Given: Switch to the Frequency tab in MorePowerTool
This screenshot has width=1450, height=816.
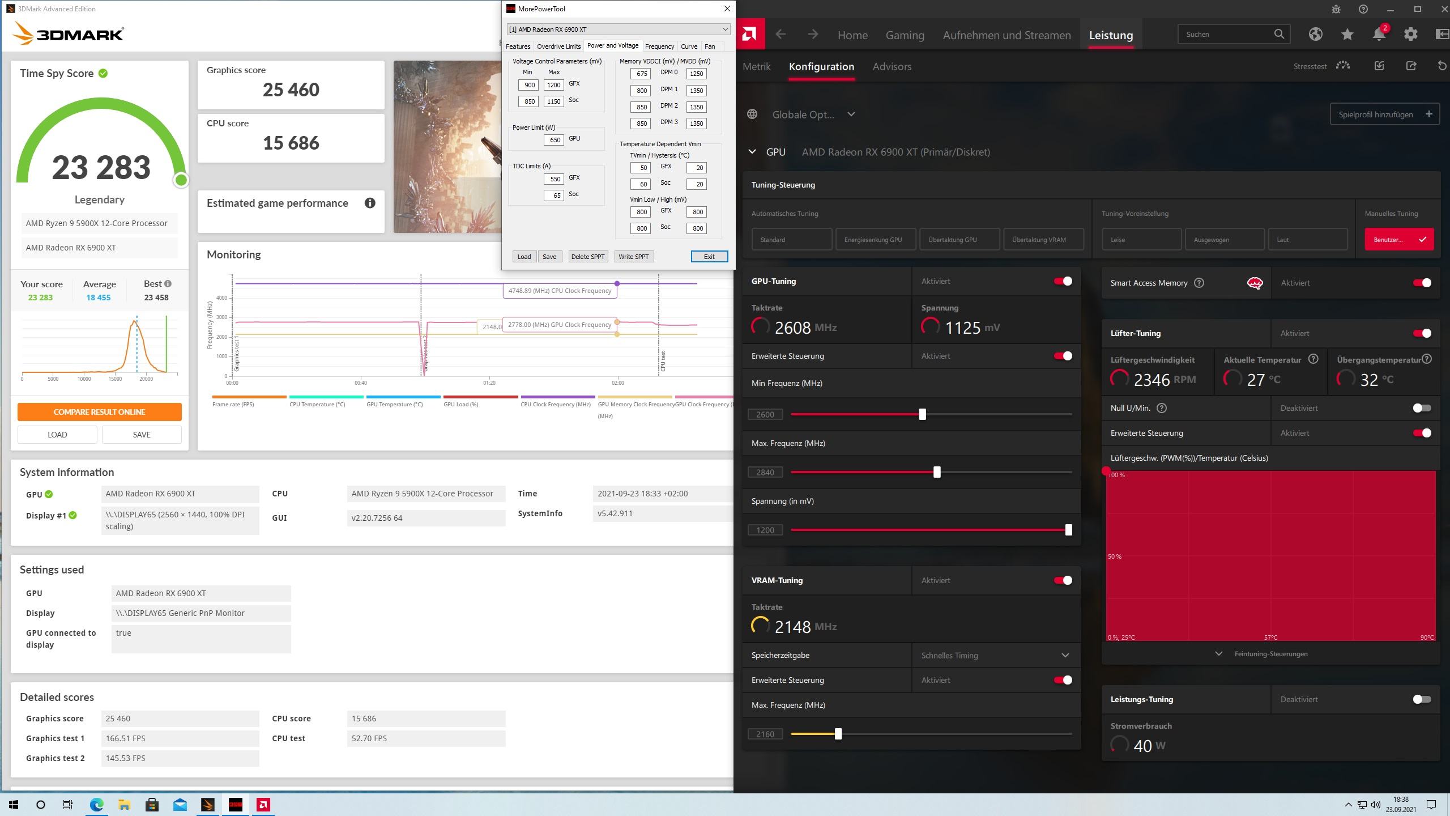Looking at the screenshot, I should [659, 46].
